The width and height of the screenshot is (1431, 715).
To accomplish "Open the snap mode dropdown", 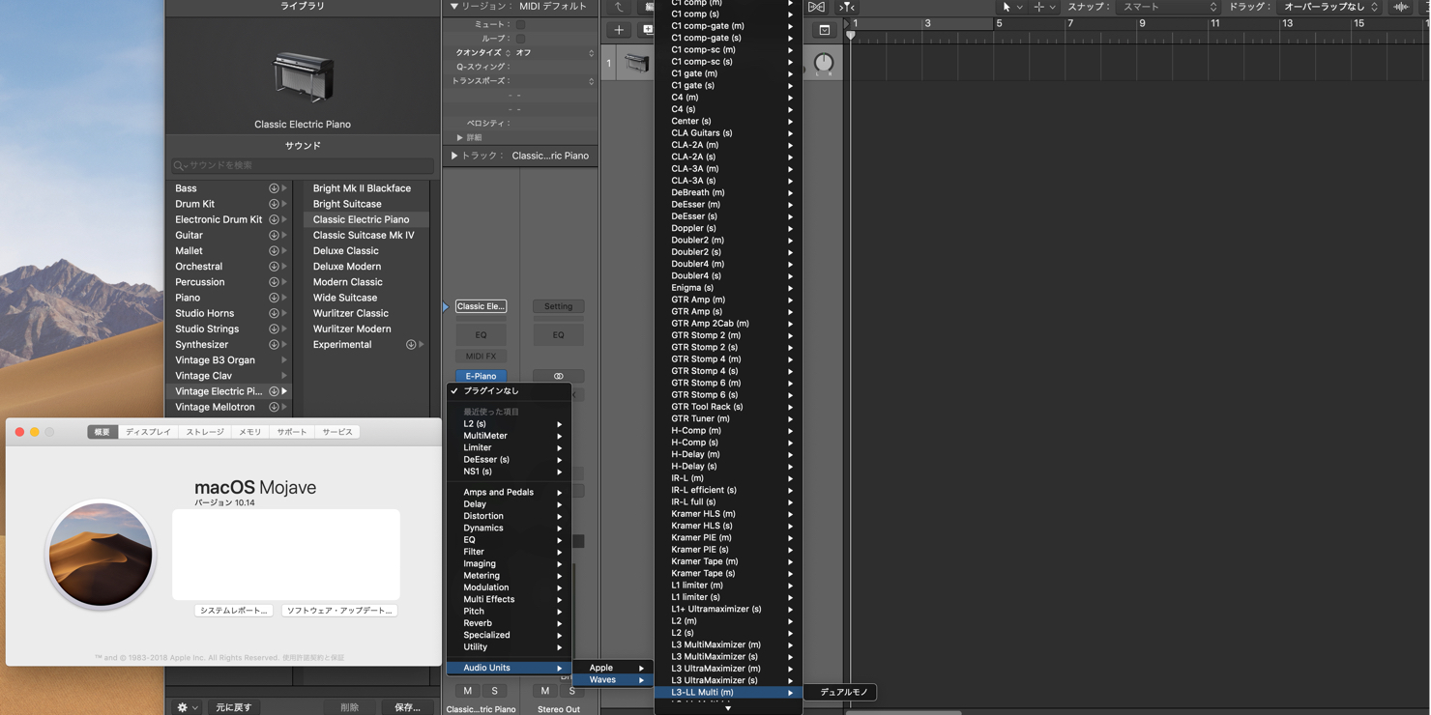I will (x=1168, y=7).
